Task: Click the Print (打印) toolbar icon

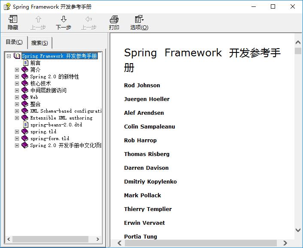Action: point(114,19)
